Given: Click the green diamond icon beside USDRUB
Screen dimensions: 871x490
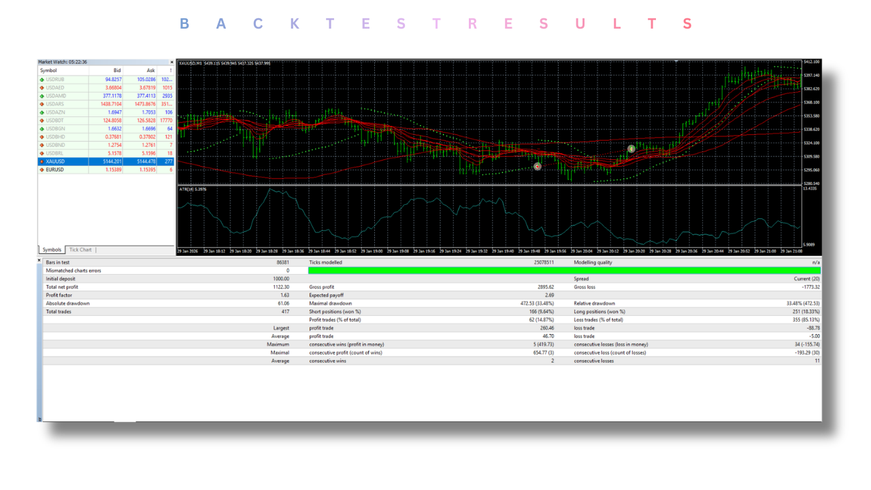Looking at the screenshot, I should [42, 79].
